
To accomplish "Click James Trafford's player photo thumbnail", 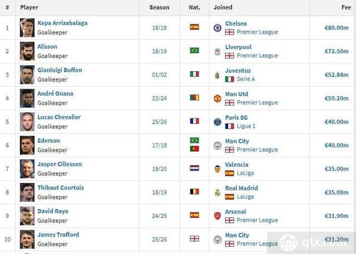I will click(x=27, y=239).
